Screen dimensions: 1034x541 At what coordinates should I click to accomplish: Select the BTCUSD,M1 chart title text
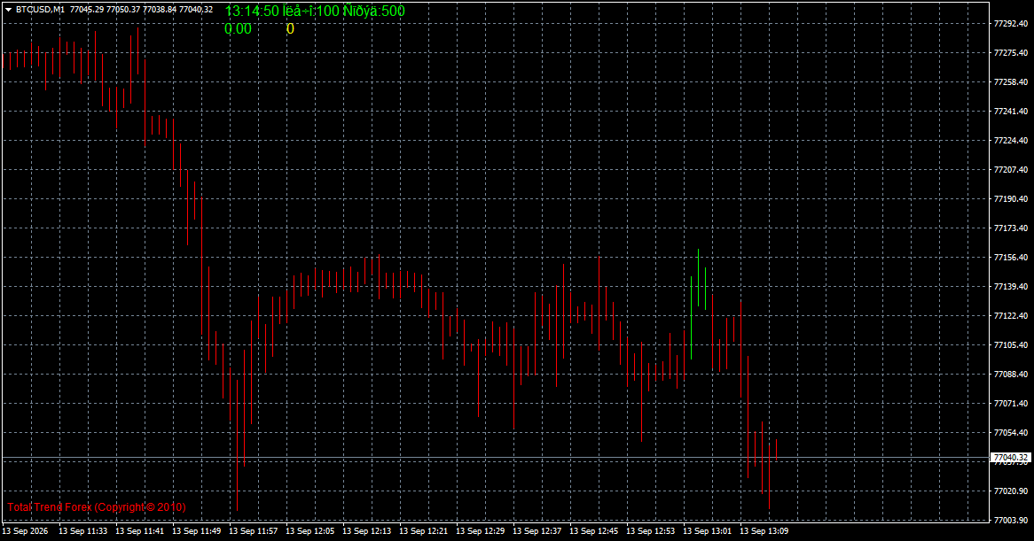pyautogui.click(x=40, y=10)
